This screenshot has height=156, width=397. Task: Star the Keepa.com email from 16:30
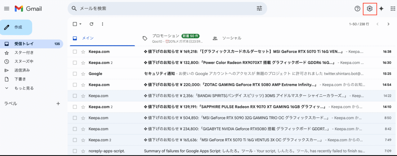click(83, 63)
